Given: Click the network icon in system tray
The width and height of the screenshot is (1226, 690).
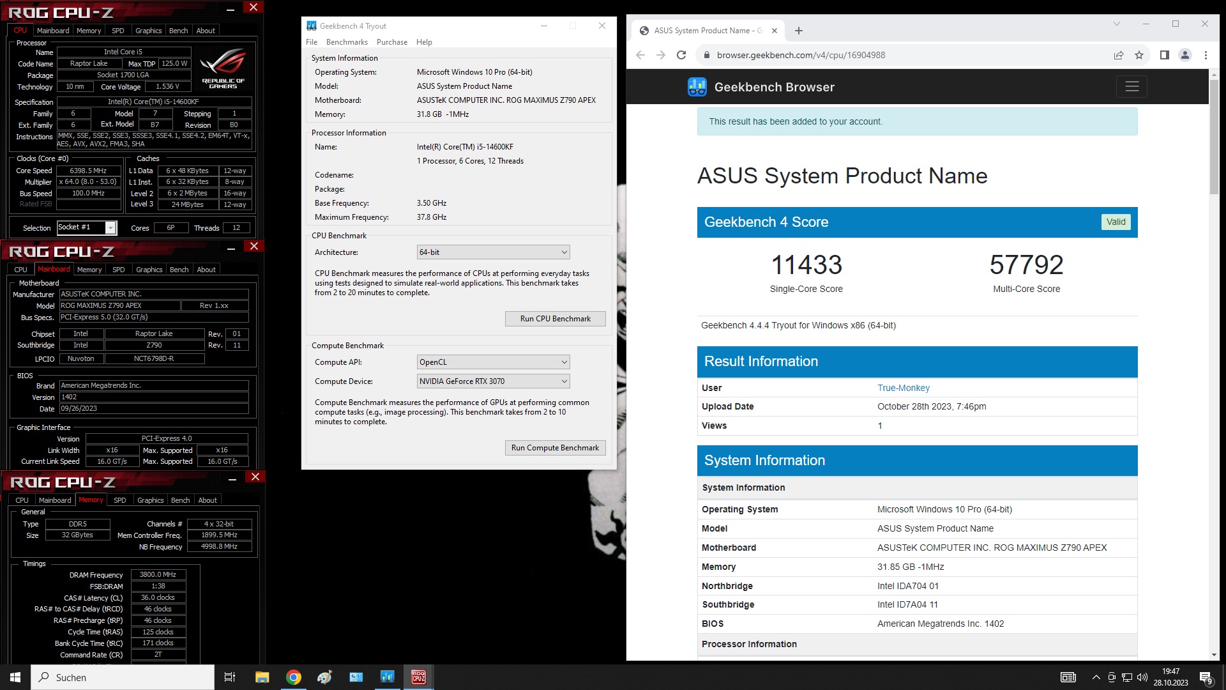Looking at the screenshot, I should [1127, 677].
